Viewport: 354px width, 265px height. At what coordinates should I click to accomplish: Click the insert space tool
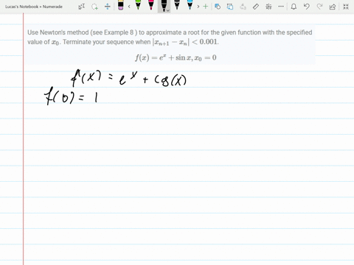(108, 7)
